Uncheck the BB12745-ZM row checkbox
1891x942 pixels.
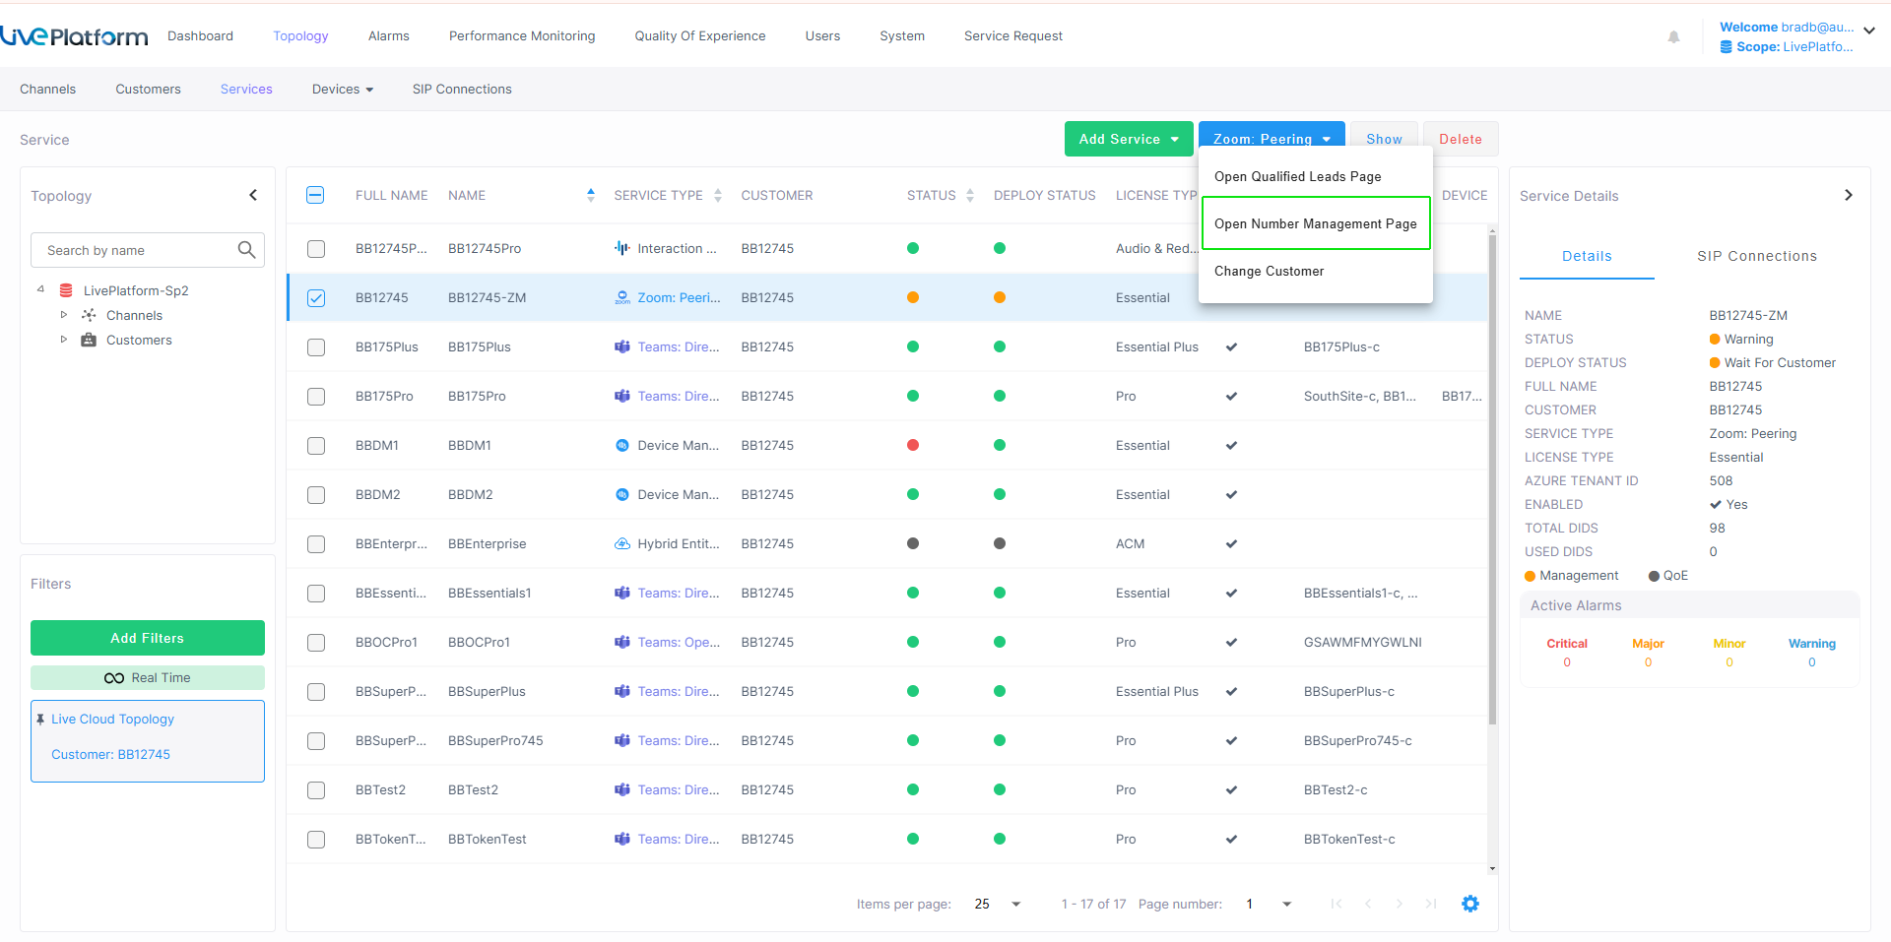coord(316,298)
